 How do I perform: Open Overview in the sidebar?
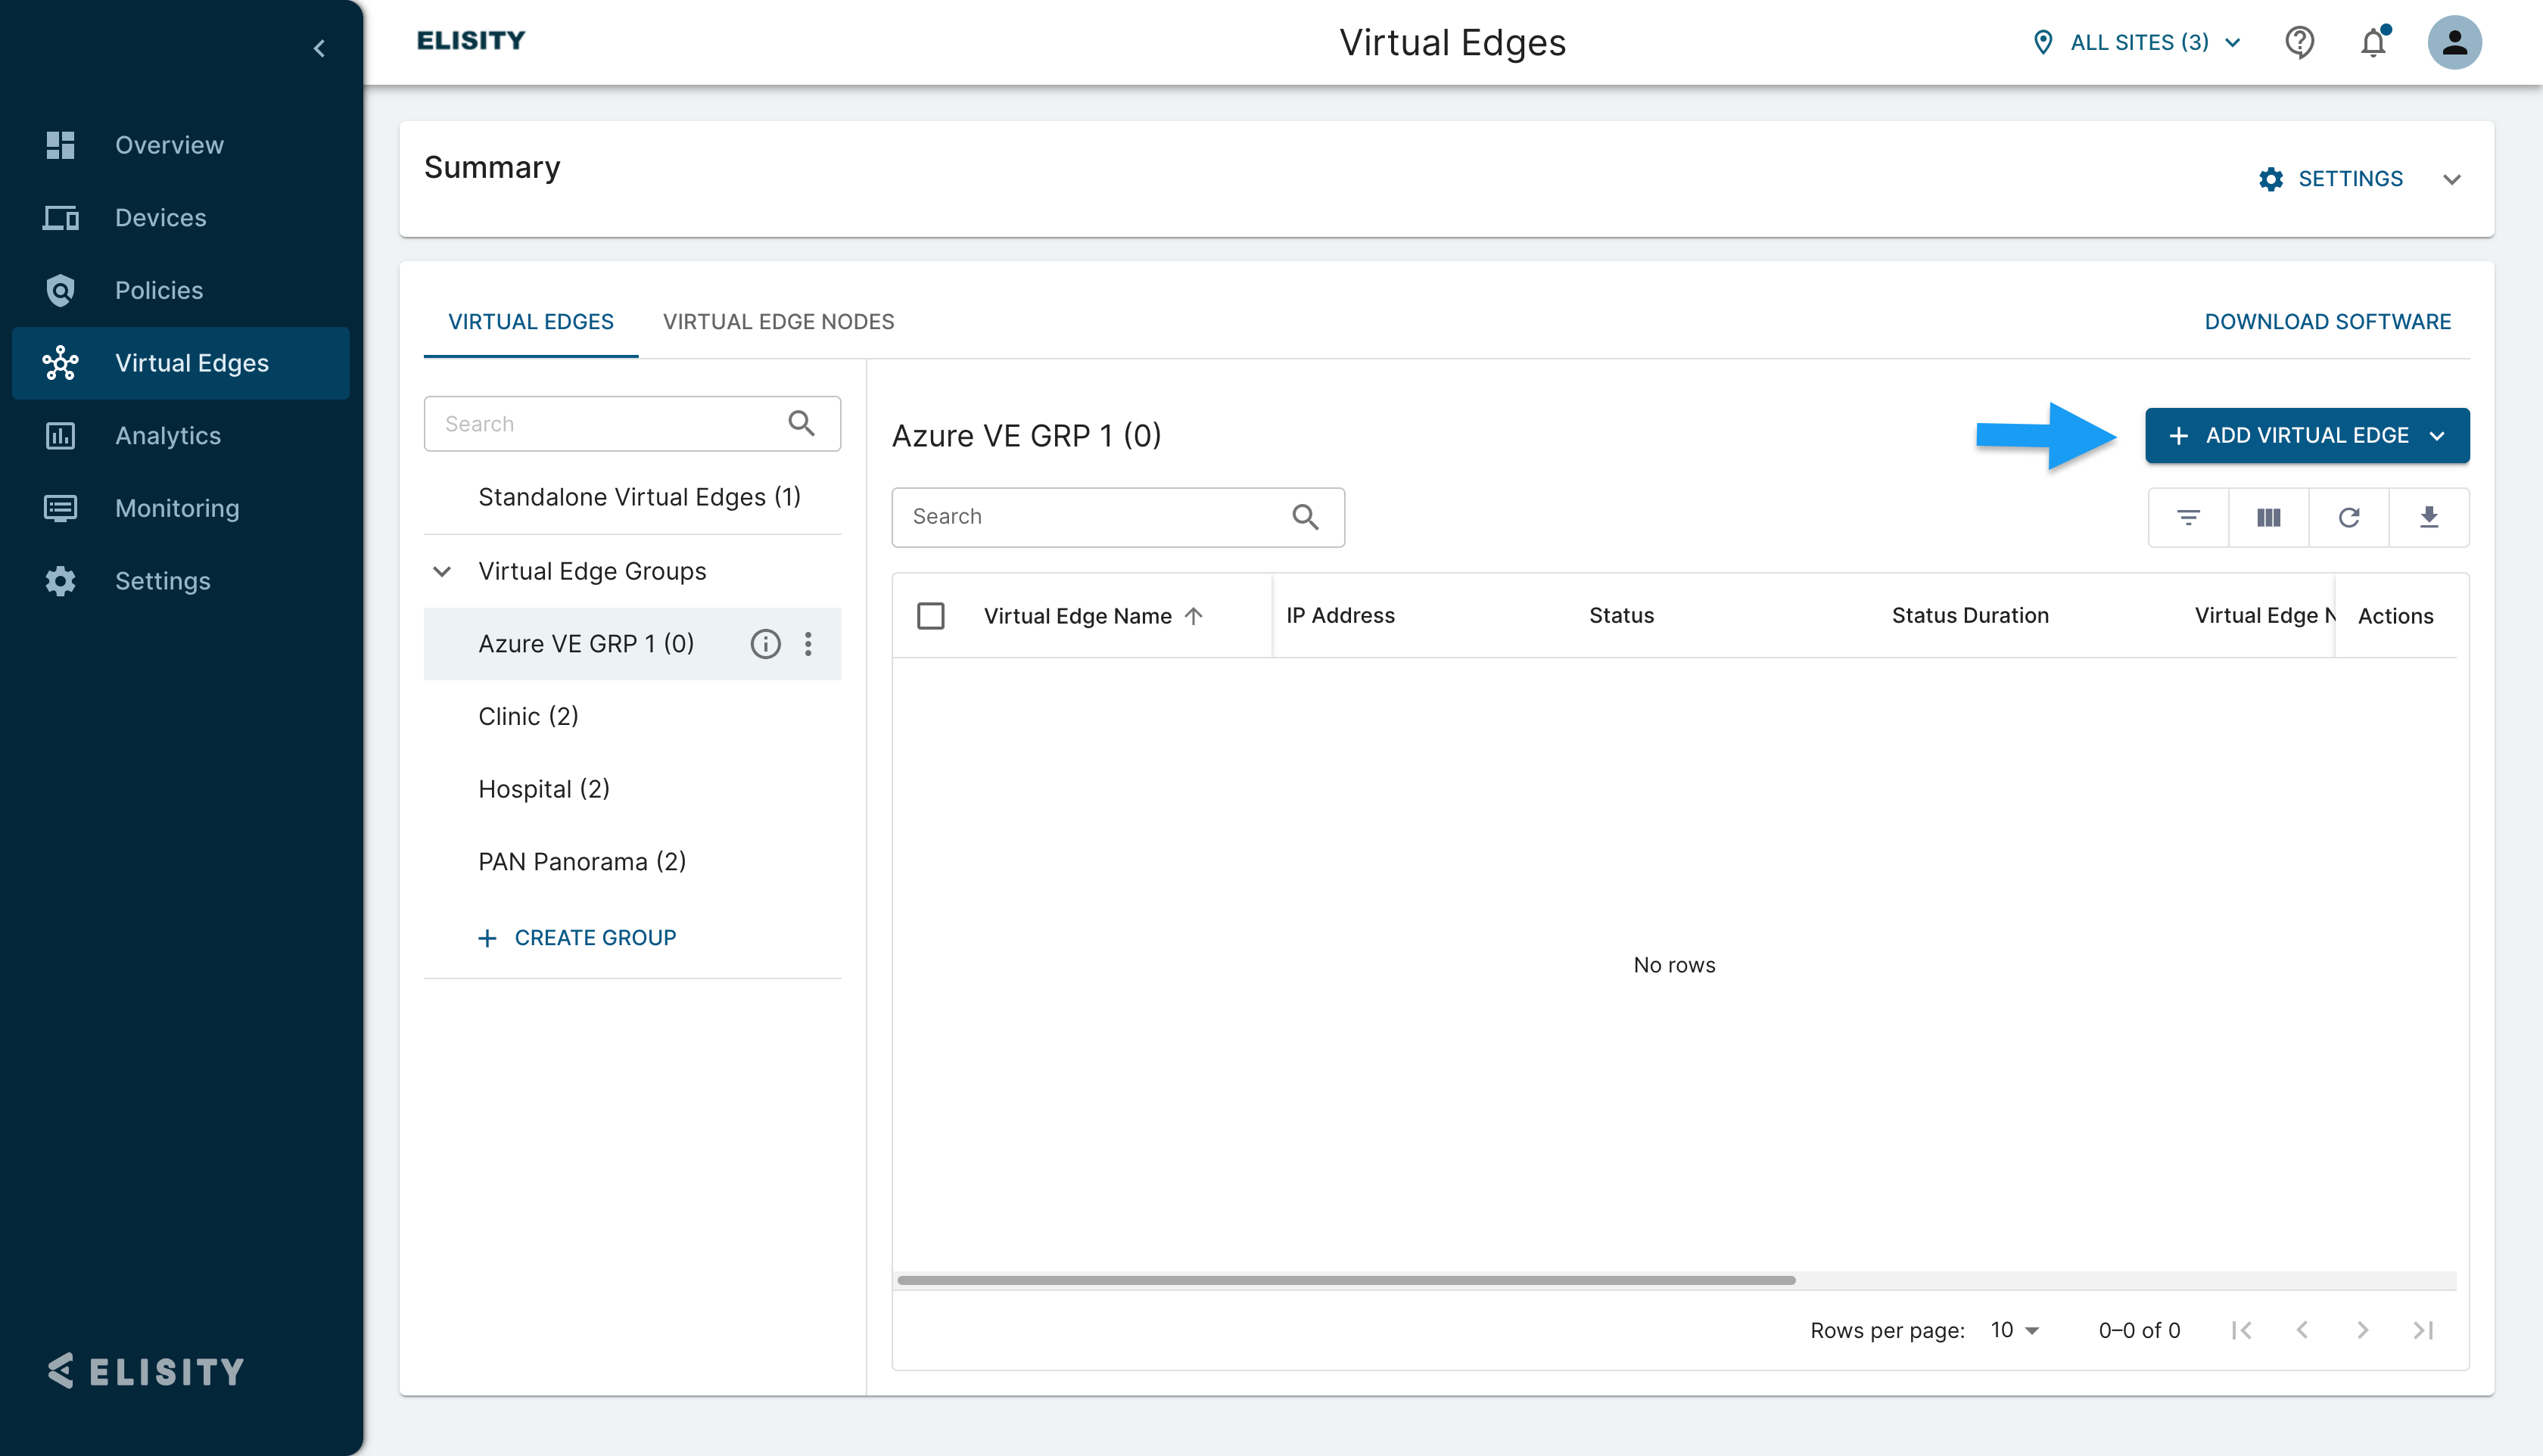181,145
